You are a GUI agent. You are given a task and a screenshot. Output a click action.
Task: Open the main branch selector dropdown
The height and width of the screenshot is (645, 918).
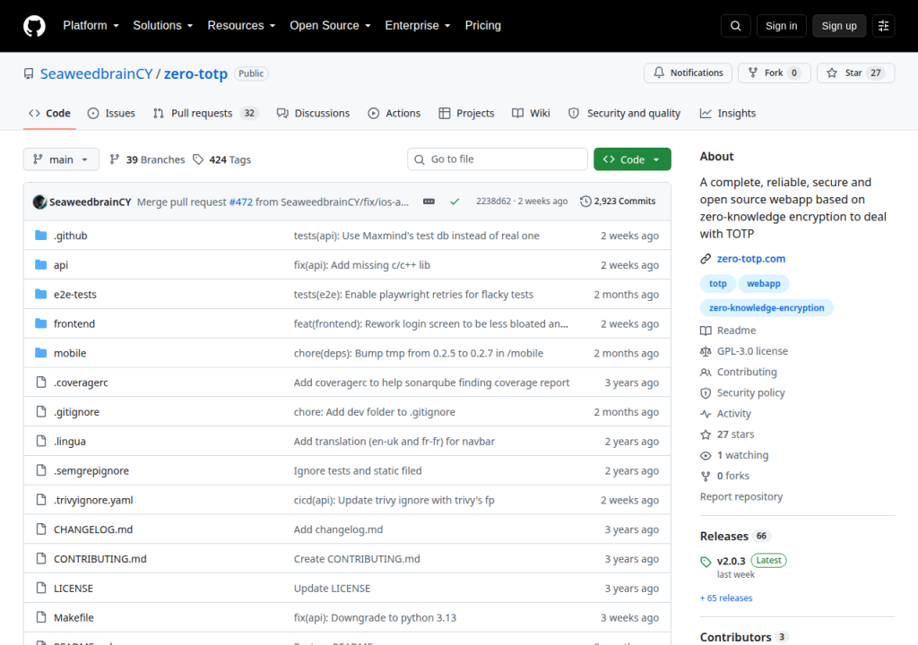[x=61, y=159]
